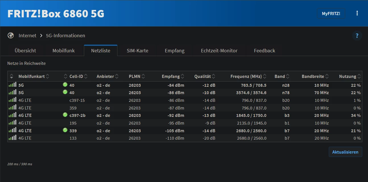The height and width of the screenshot is (182, 368).
Task: Click the 200 ms / 590 ms timing text
Action: point(20,164)
